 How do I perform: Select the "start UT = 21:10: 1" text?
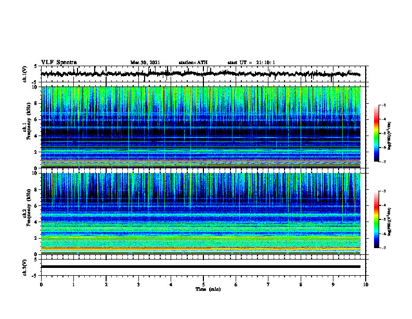point(251,63)
